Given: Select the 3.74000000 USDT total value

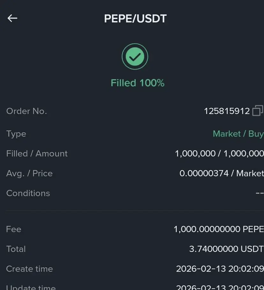Looking at the screenshot, I should pos(226,249).
